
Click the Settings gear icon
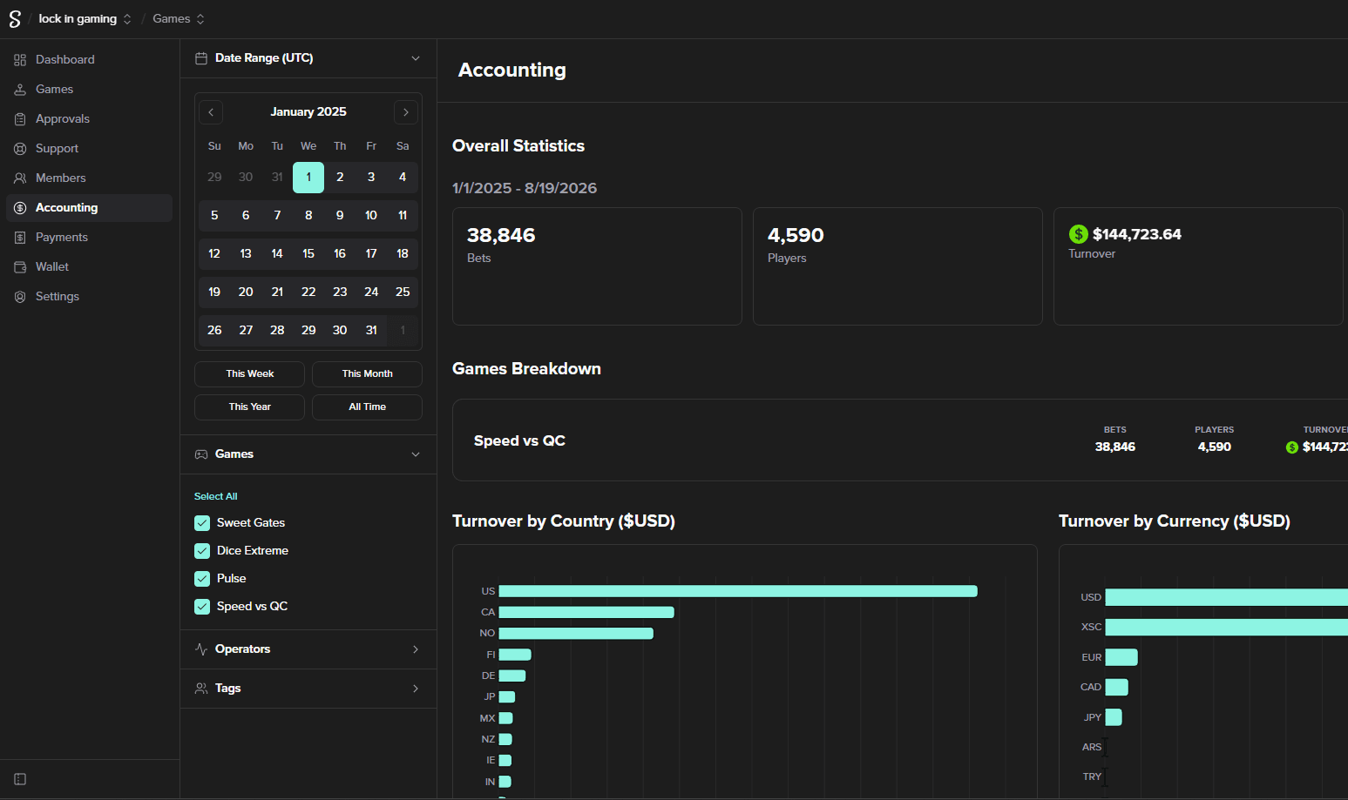[x=20, y=297]
